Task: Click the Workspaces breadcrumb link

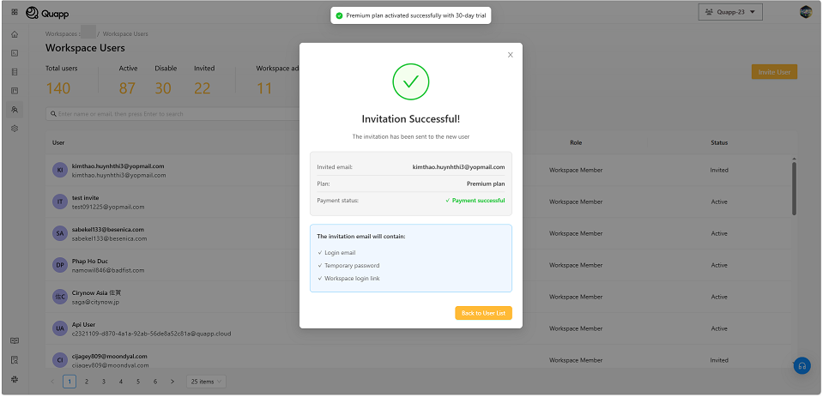Action: point(60,33)
